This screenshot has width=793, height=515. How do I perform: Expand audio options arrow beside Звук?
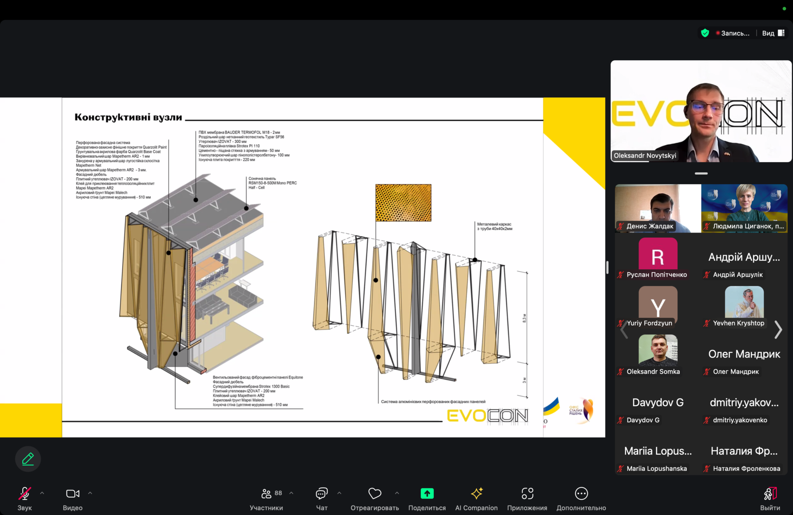click(42, 493)
